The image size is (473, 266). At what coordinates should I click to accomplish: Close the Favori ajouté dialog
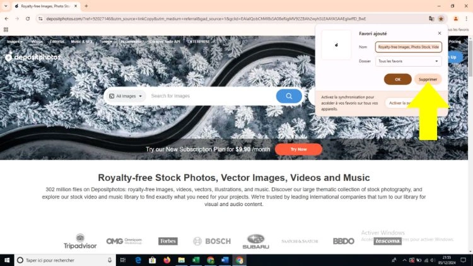[440, 33]
